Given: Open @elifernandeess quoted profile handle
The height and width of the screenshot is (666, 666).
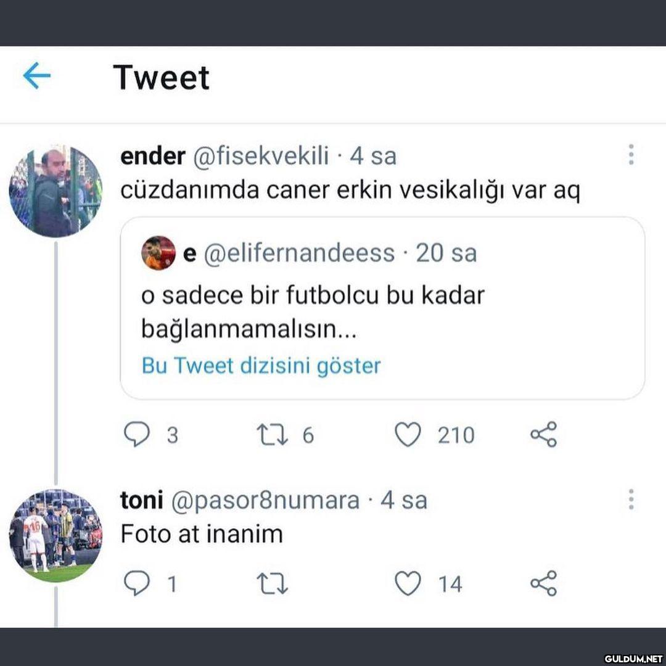Looking at the screenshot, I should tap(298, 253).
